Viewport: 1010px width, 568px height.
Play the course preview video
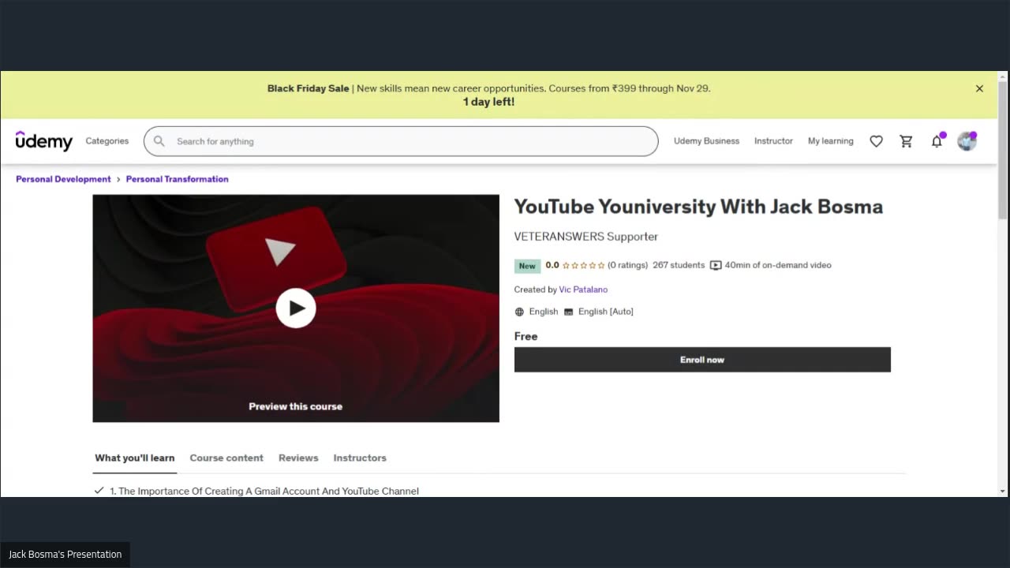point(296,308)
